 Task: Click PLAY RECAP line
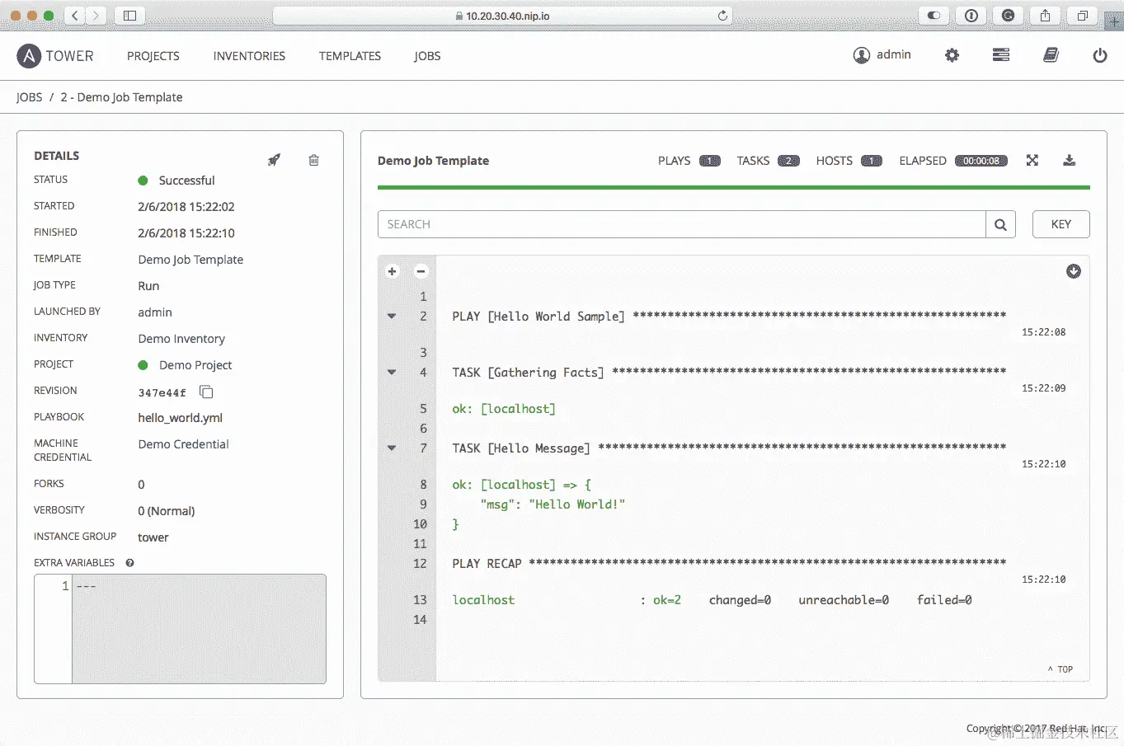[x=729, y=564]
